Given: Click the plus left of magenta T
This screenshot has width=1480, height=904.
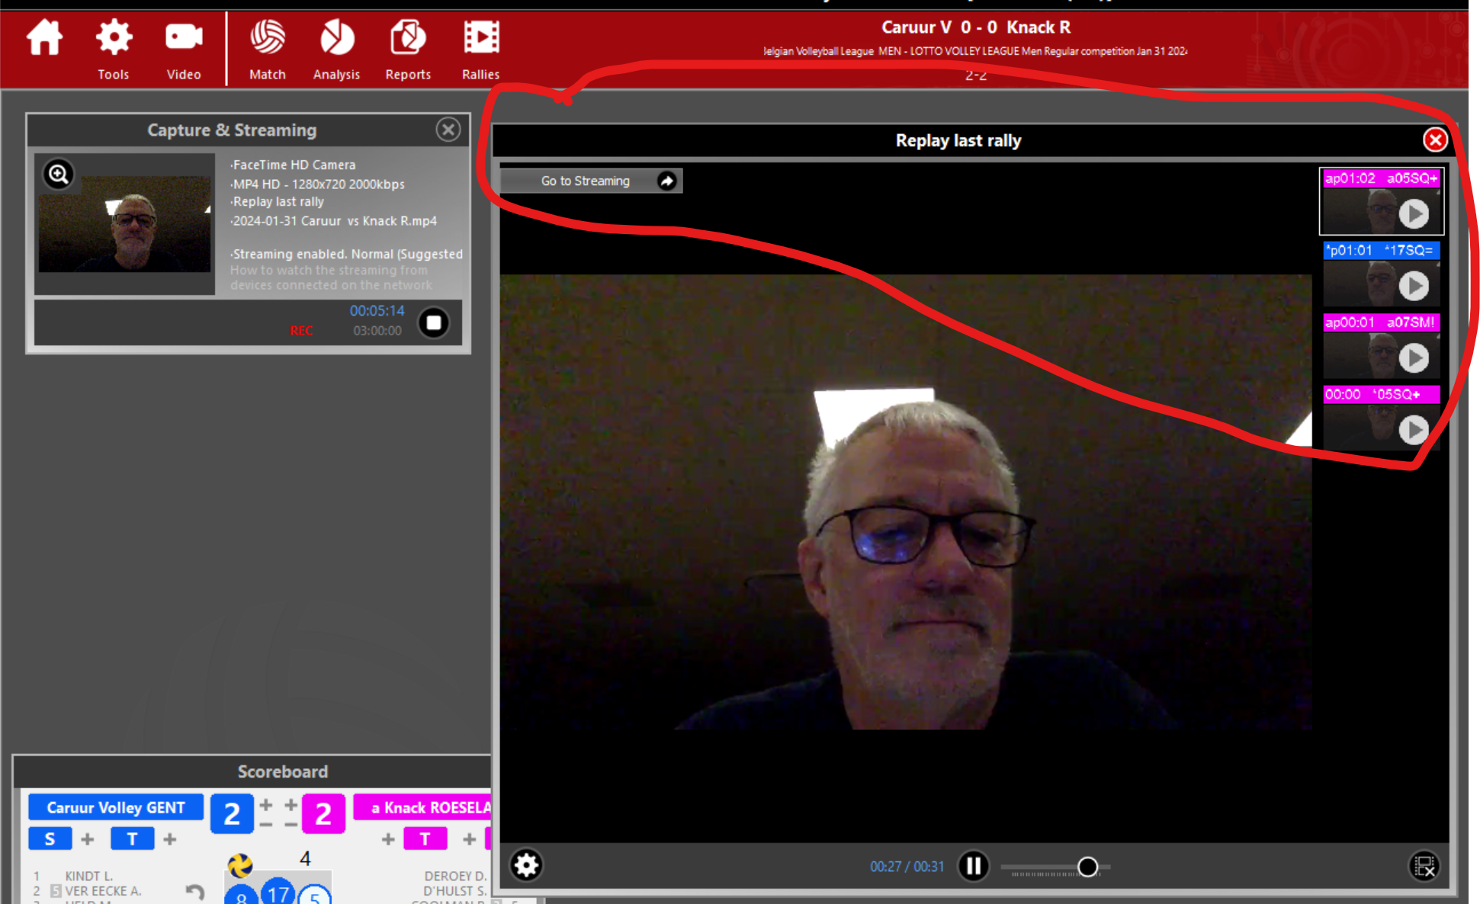Looking at the screenshot, I should [388, 839].
